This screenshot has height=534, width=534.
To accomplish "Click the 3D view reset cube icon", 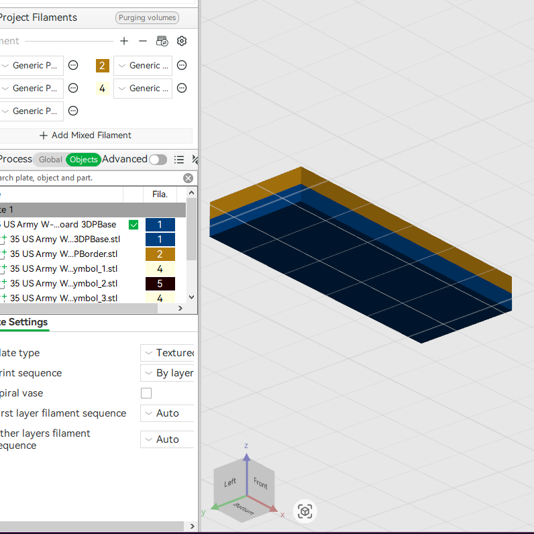I will pos(305,511).
